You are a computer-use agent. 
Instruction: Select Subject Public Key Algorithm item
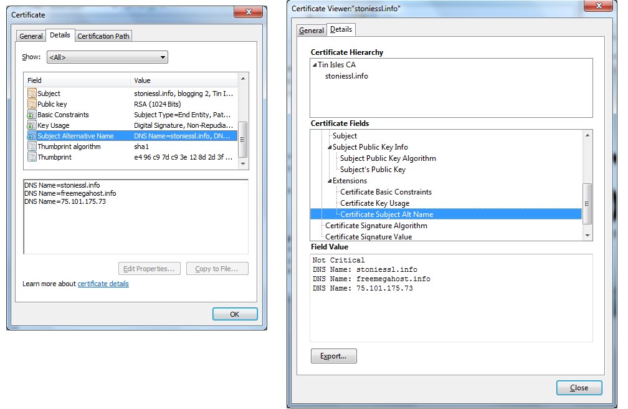point(388,158)
